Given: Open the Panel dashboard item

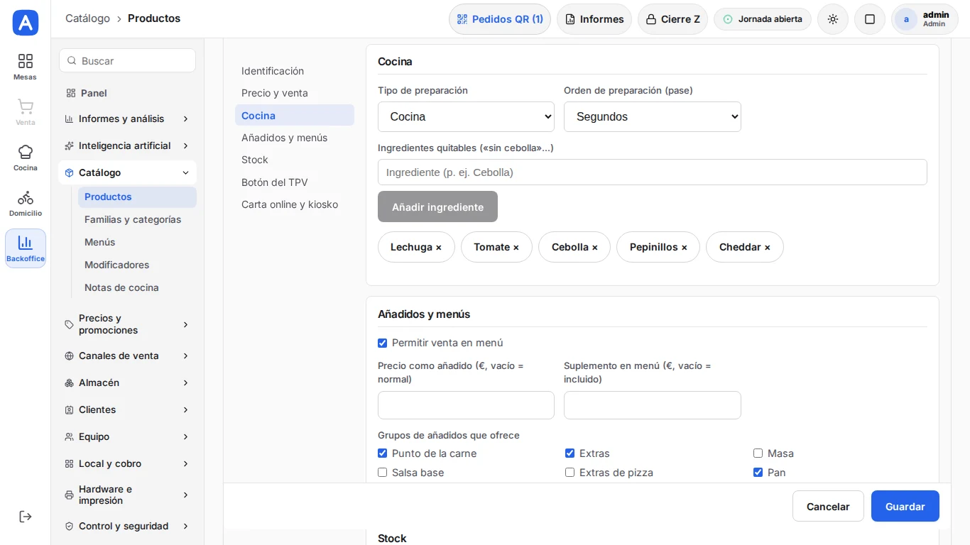Looking at the screenshot, I should point(127,93).
